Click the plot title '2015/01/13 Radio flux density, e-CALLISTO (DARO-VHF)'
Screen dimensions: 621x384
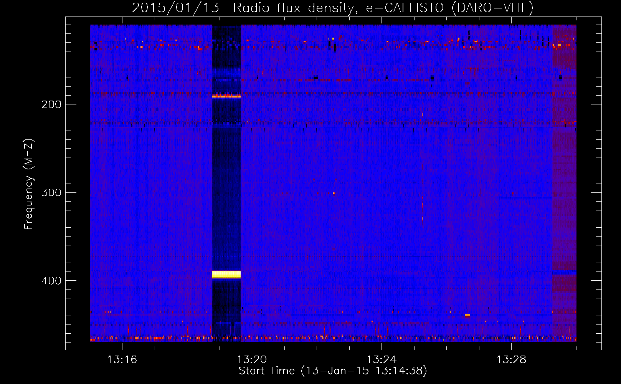click(333, 8)
